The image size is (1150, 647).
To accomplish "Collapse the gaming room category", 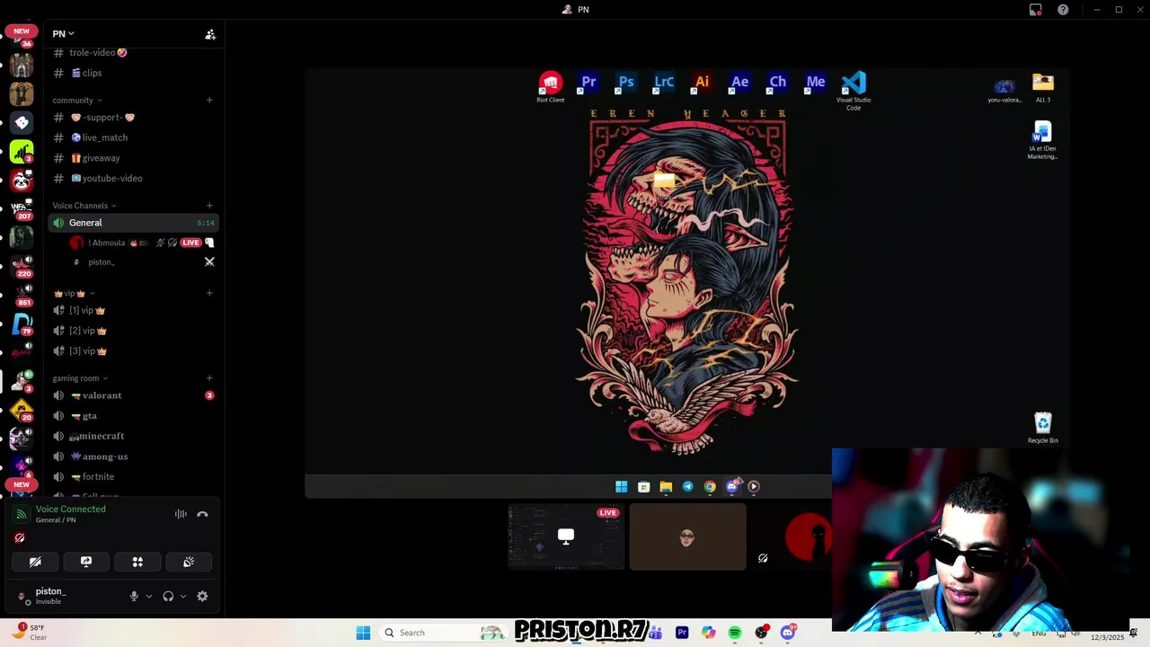I will click(80, 378).
